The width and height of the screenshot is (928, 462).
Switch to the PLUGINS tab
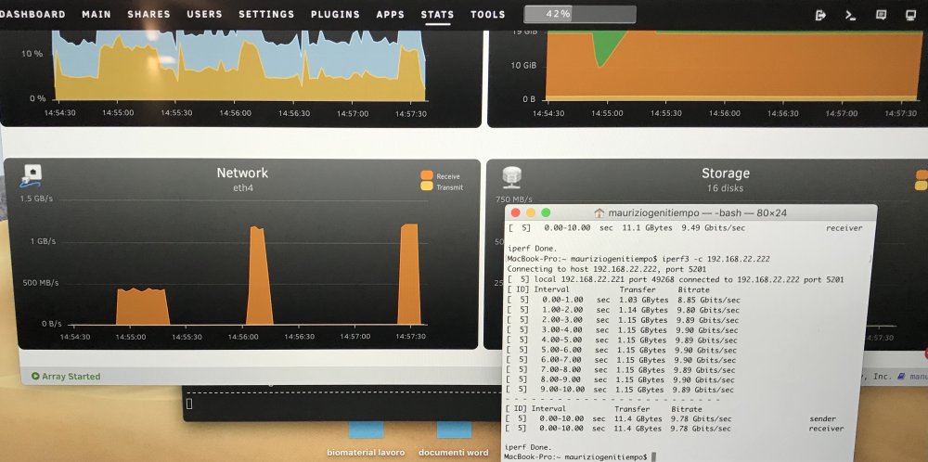coord(335,14)
